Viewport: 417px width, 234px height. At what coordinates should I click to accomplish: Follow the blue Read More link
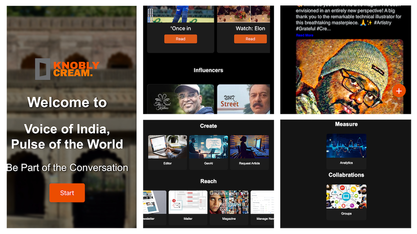point(304,35)
